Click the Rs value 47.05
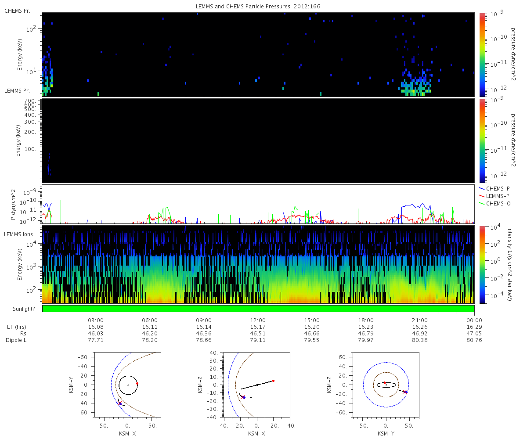This screenshot has width=527, height=439. [474, 334]
